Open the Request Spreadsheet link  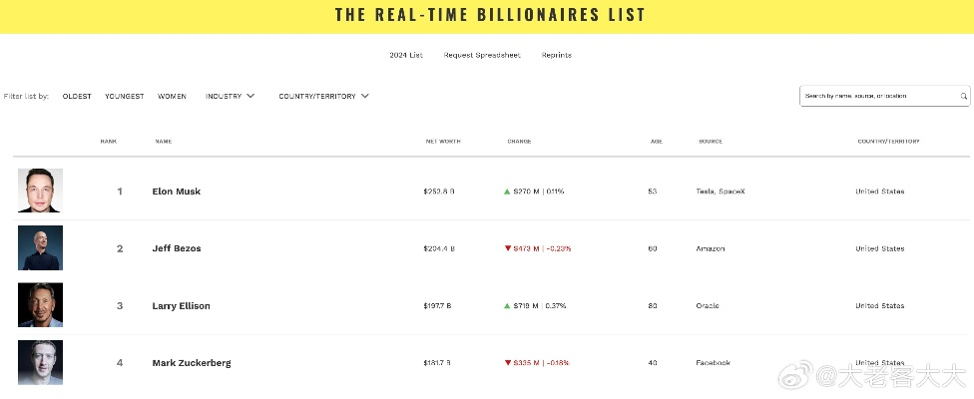coord(482,55)
